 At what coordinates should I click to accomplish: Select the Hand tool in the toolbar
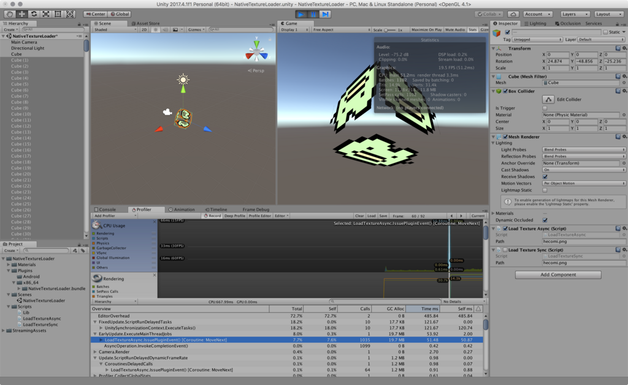coord(10,14)
